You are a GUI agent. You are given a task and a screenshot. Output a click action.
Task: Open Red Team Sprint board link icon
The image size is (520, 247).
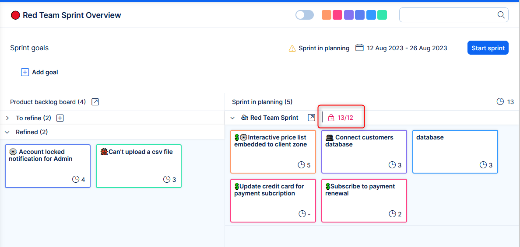pyautogui.click(x=311, y=118)
